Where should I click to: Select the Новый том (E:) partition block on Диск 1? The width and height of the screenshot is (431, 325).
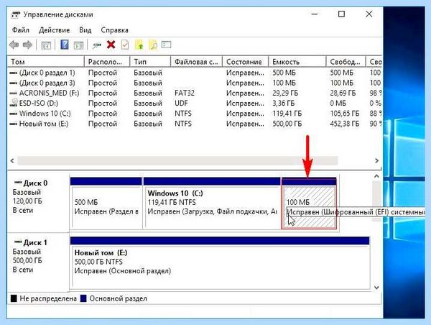coord(220,262)
